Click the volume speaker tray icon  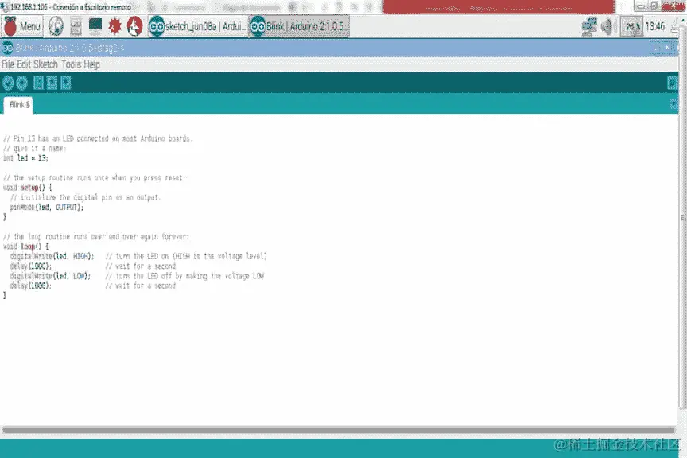pos(607,27)
